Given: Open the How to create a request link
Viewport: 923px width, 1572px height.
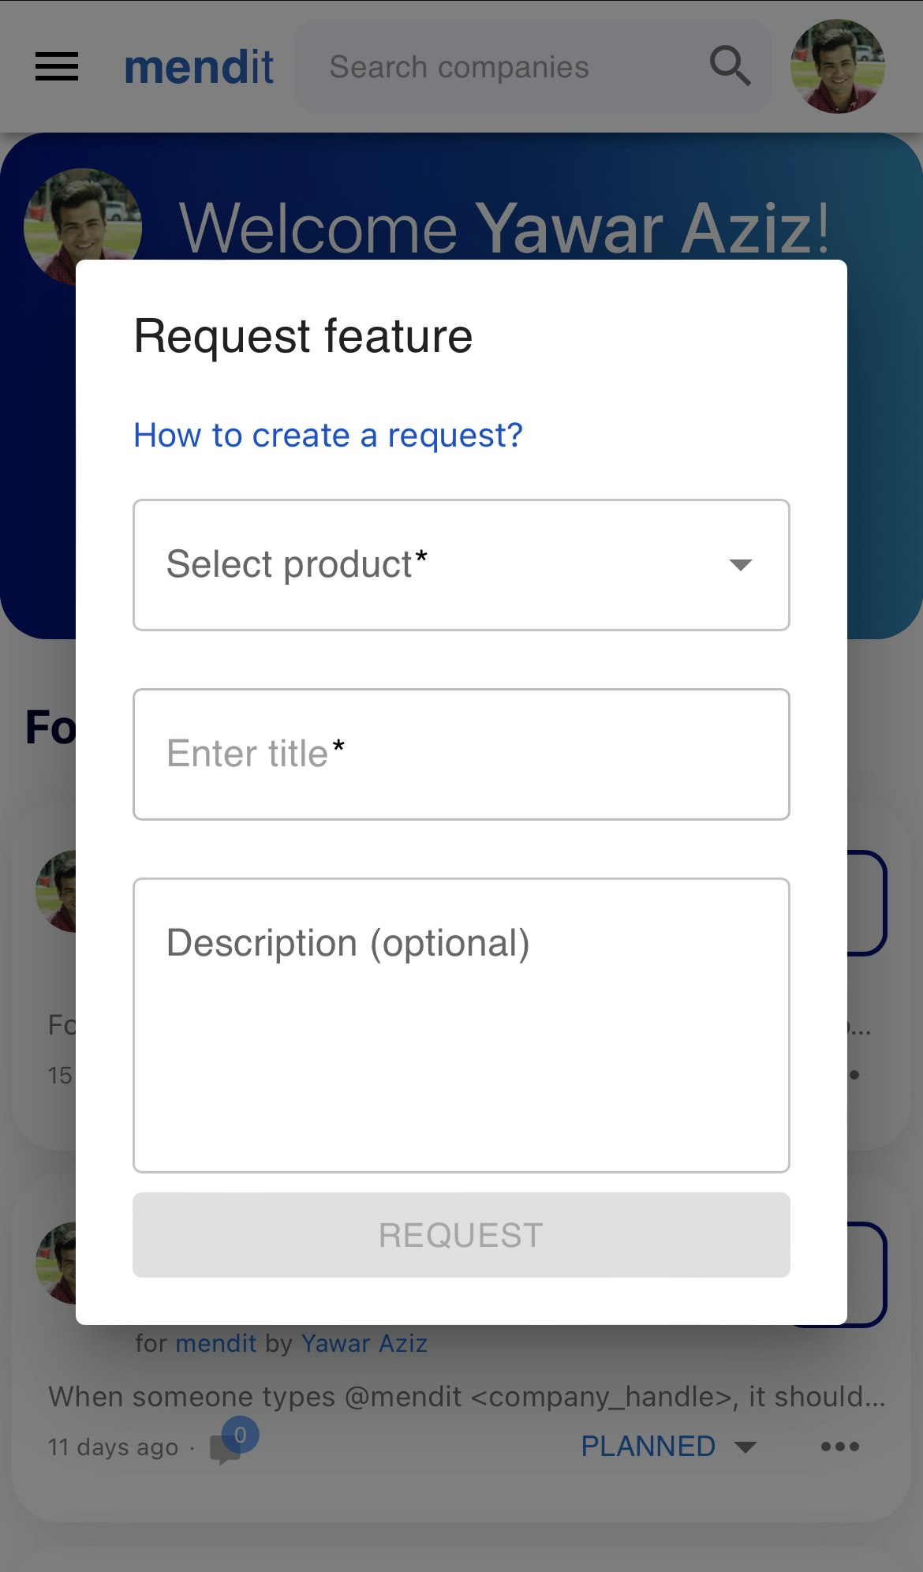Looking at the screenshot, I should [328, 436].
